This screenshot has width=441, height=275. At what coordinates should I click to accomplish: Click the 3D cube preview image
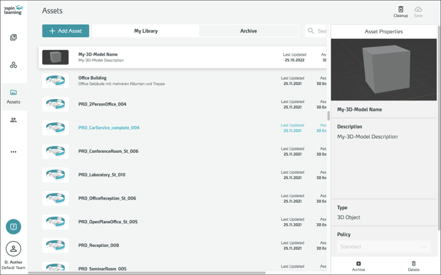pos(383,70)
